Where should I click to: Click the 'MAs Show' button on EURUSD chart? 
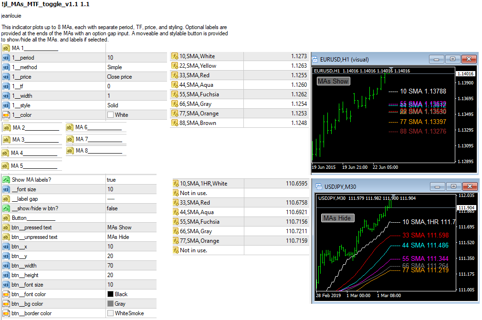[x=334, y=81]
